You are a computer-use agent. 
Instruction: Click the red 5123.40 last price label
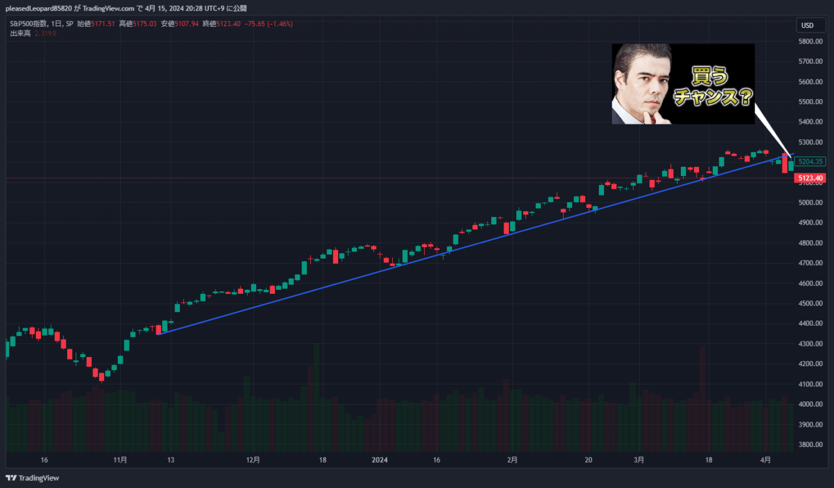coord(810,177)
